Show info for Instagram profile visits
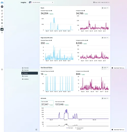 pos(87,40)
